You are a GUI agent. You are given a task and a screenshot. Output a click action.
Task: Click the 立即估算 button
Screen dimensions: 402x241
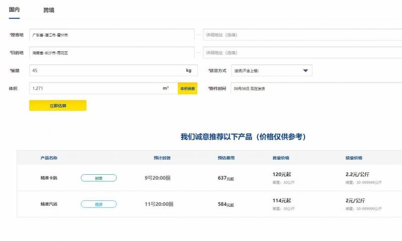[58, 105]
